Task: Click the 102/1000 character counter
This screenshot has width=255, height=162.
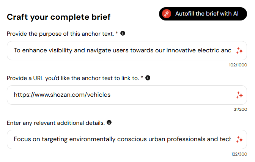Action: click(x=238, y=65)
